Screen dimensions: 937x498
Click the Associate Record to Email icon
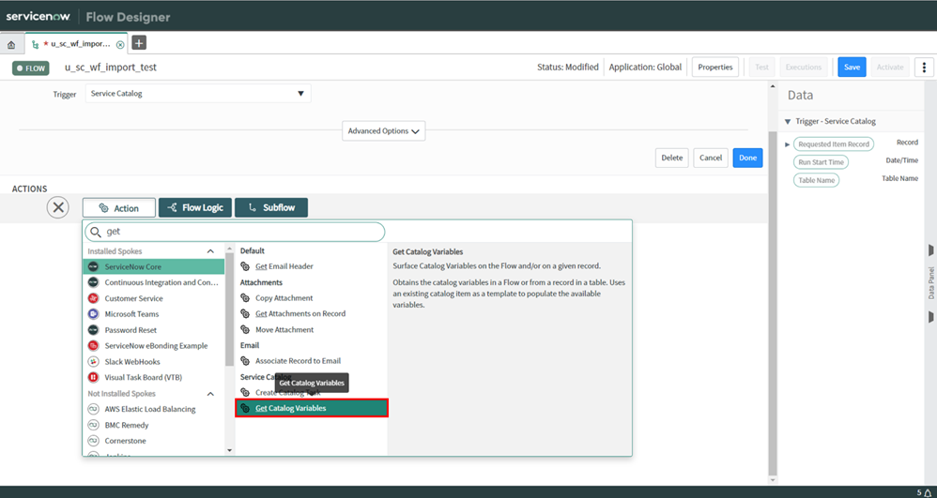point(245,361)
